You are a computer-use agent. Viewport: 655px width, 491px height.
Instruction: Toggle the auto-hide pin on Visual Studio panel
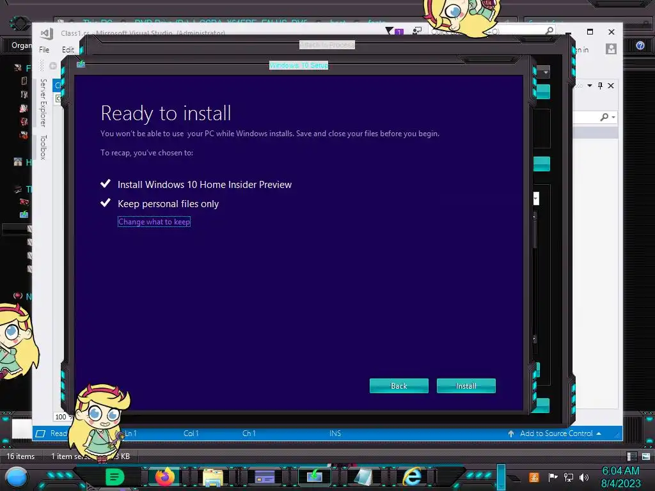pyautogui.click(x=600, y=86)
